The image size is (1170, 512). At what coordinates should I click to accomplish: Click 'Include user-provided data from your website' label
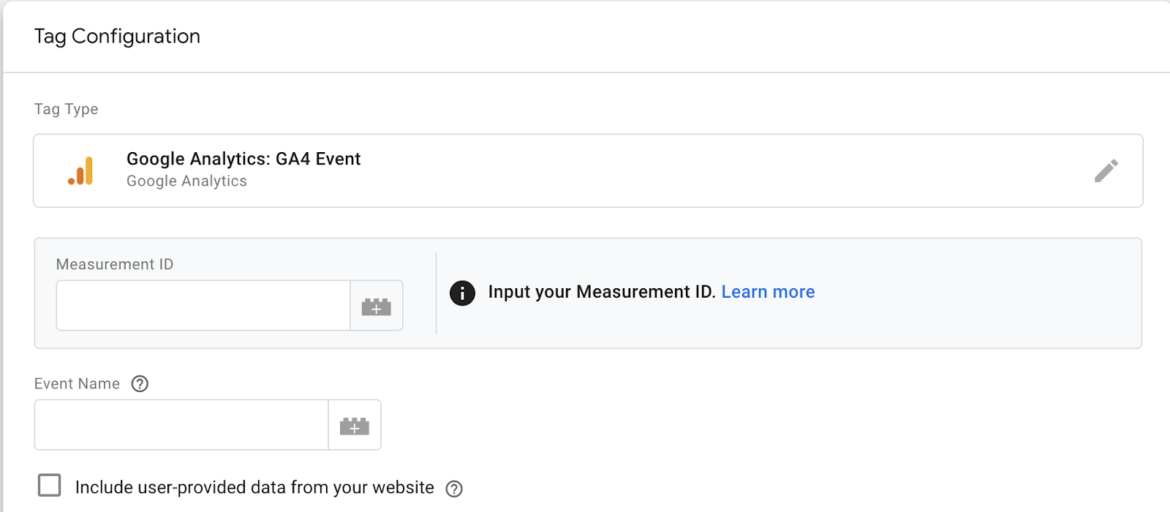(x=254, y=488)
